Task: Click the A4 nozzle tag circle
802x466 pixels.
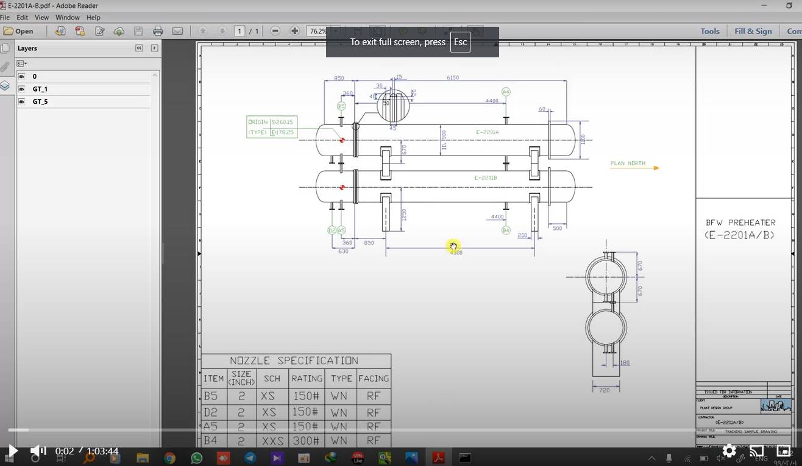Action: click(506, 91)
